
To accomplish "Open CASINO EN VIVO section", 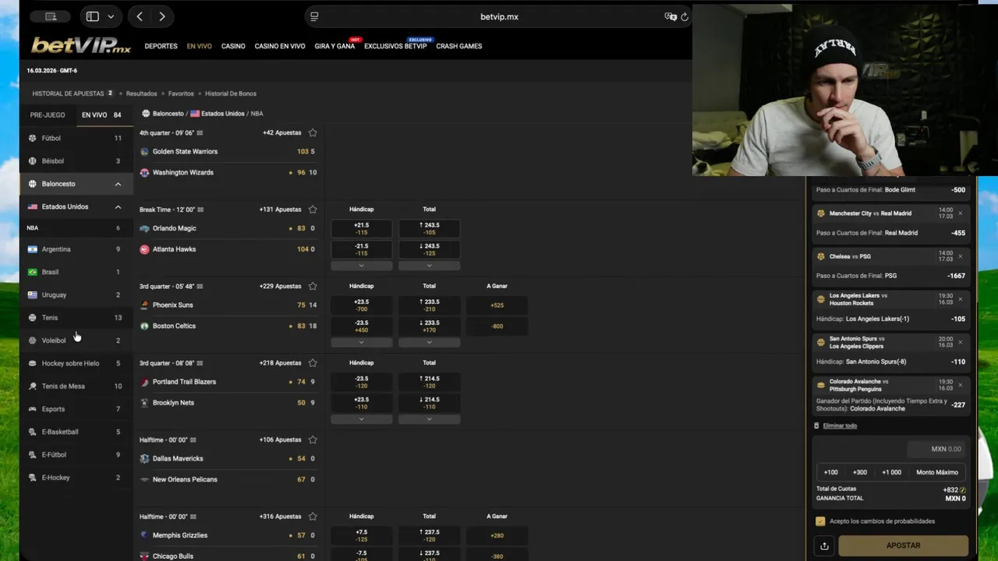I will pos(280,46).
